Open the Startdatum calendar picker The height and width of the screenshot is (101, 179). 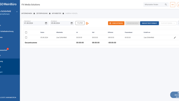[x=46, y=23]
